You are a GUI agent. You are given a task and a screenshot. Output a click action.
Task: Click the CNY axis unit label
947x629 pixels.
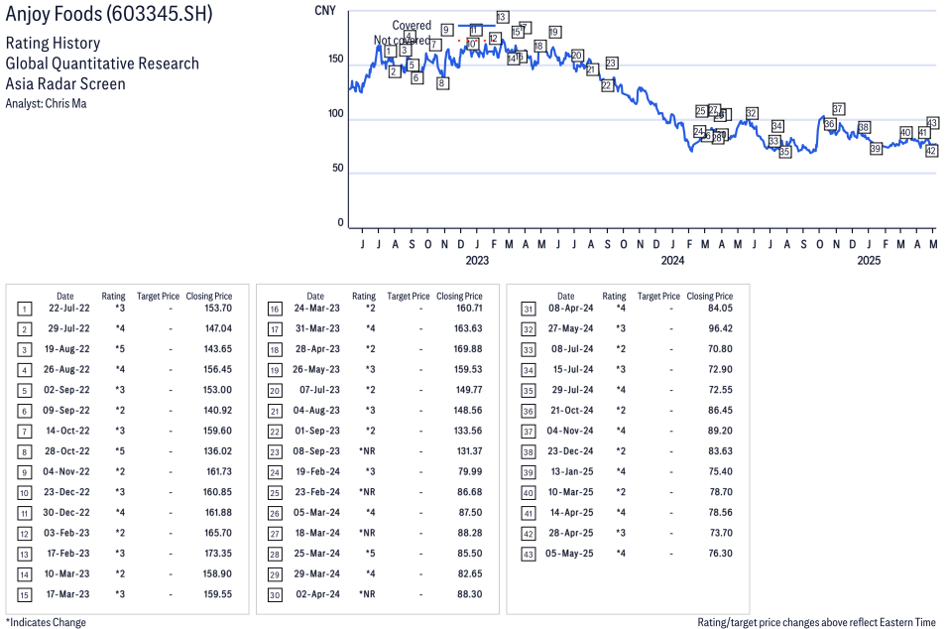click(x=325, y=10)
